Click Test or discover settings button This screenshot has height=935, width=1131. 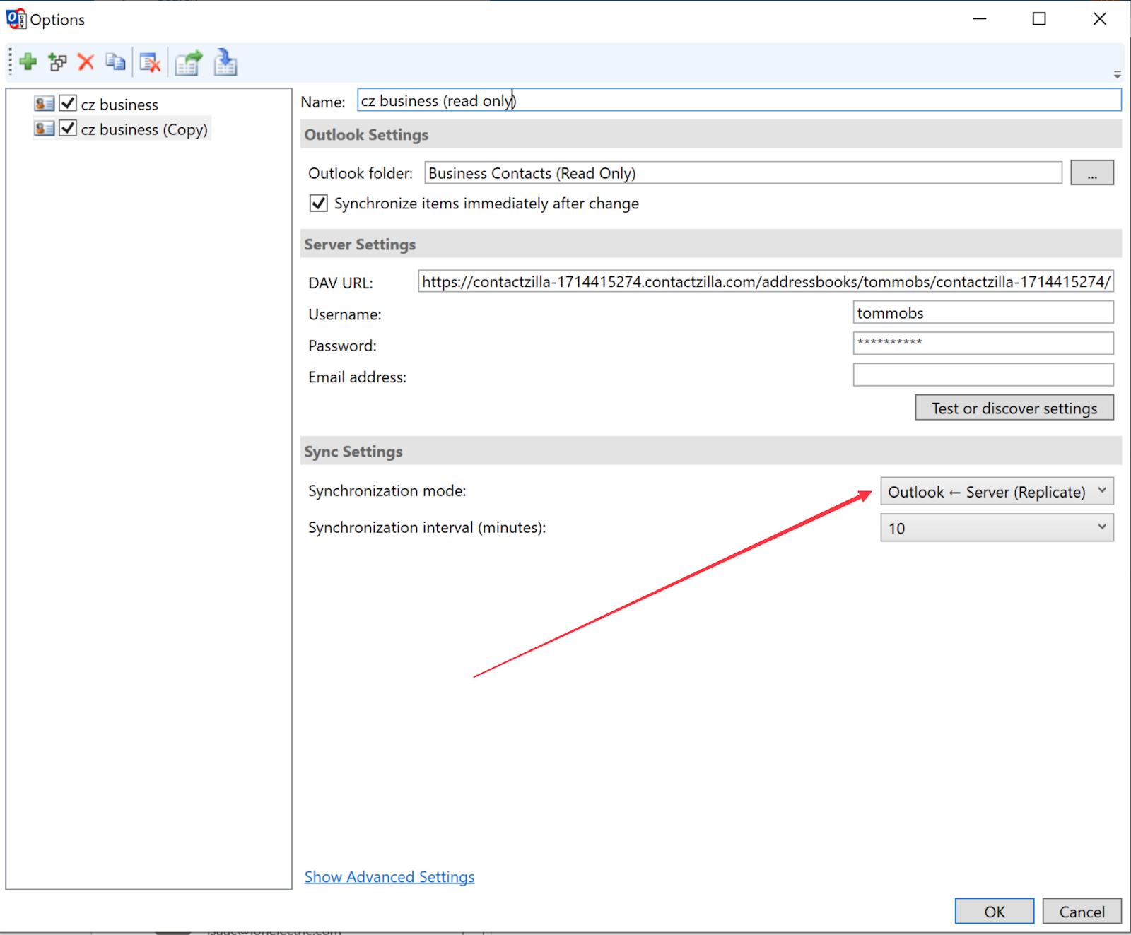tap(1014, 408)
